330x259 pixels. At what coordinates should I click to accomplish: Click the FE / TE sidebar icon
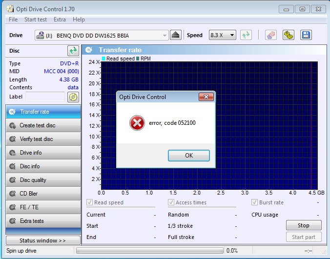click(12, 207)
